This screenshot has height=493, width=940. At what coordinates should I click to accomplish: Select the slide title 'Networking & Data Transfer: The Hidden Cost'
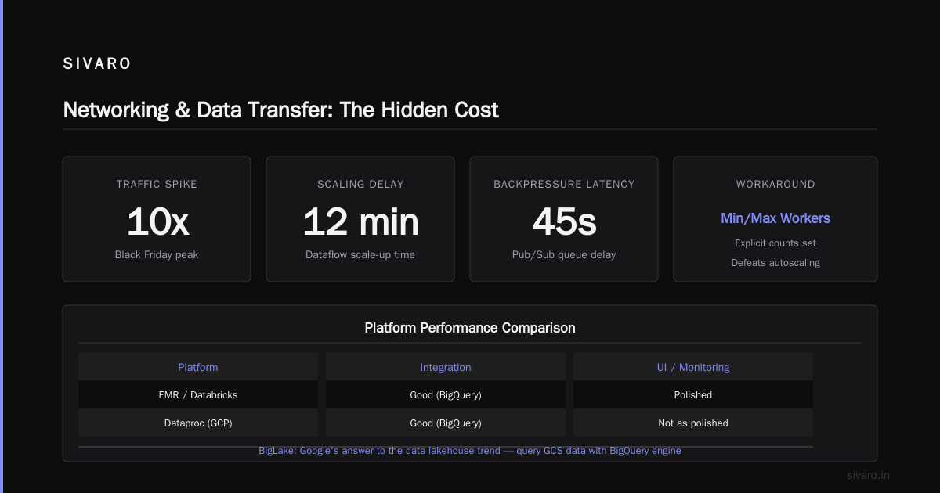click(280, 110)
